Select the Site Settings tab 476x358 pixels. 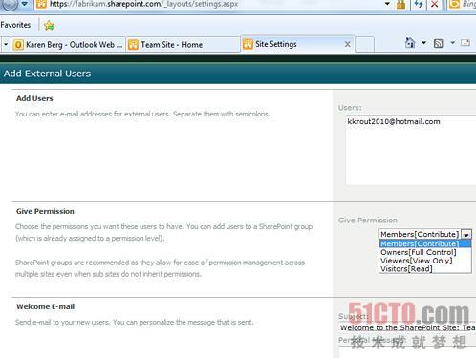pos(297,44)
